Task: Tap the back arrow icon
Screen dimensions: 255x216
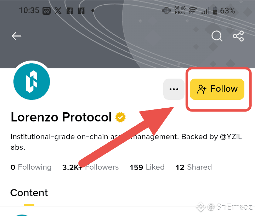Action: [x=16, y=36]
